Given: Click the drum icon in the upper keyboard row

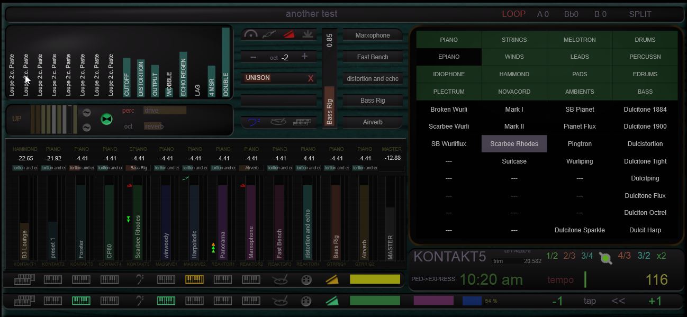Looking at the screenshot, I should click(280, 279).
